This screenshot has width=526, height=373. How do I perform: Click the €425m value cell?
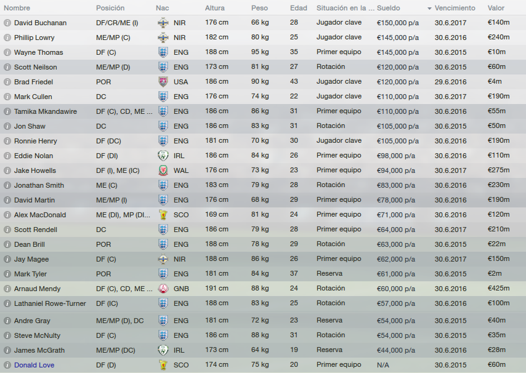tap(498, 288)
